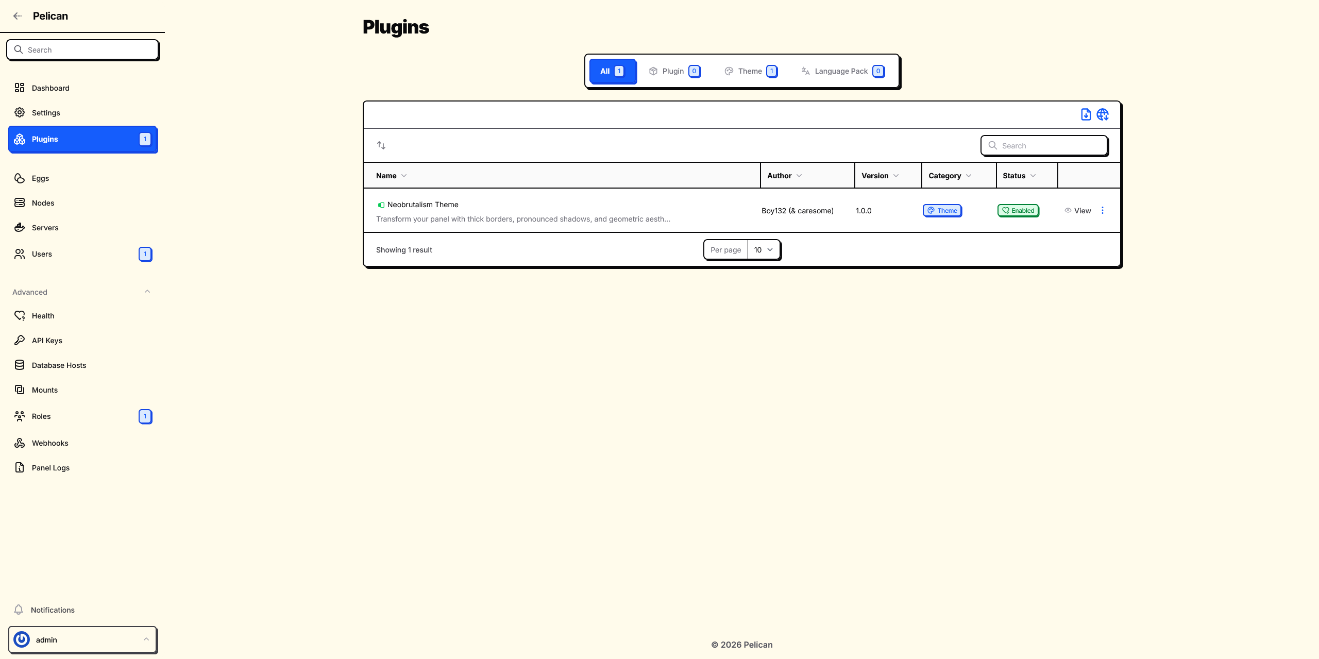Focus the plugins table Search field
The width and height of the screenshot is (1319, 659).
[x=1044, y=146]
